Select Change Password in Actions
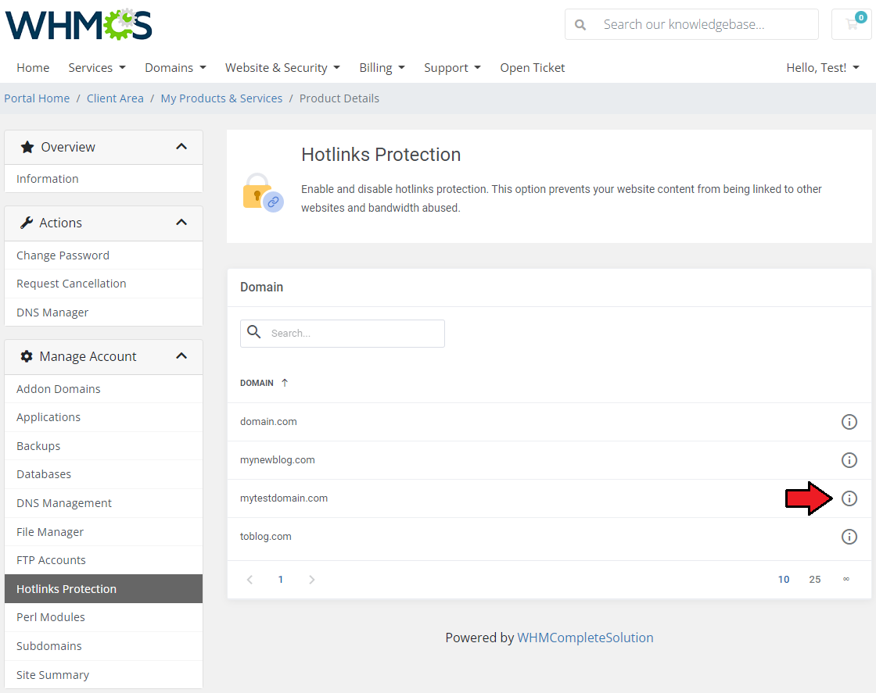 (x=103, y=255)
